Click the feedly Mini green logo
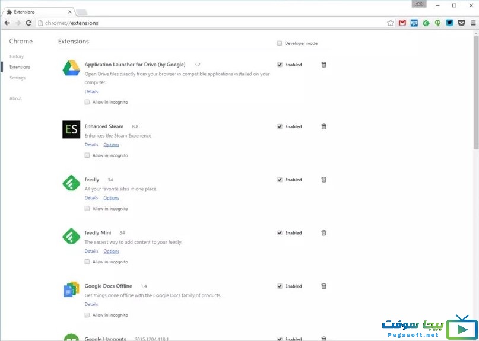The width and height of the screenshot is (479, 341). point(71,236)
